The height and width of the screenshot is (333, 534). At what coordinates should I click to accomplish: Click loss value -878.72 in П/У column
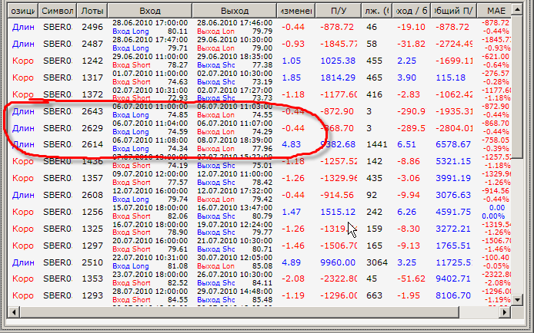337,27
